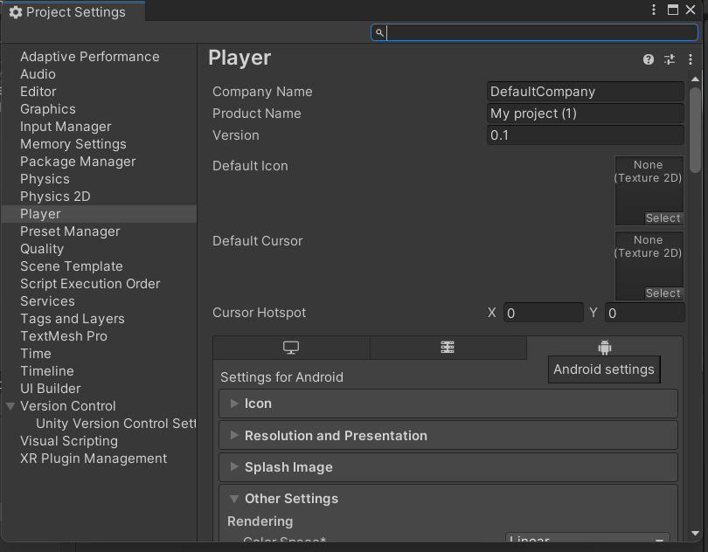Viewport: 708px width, 552px height.
Task: Open the Player settings kebab menu
Action: 691,59
